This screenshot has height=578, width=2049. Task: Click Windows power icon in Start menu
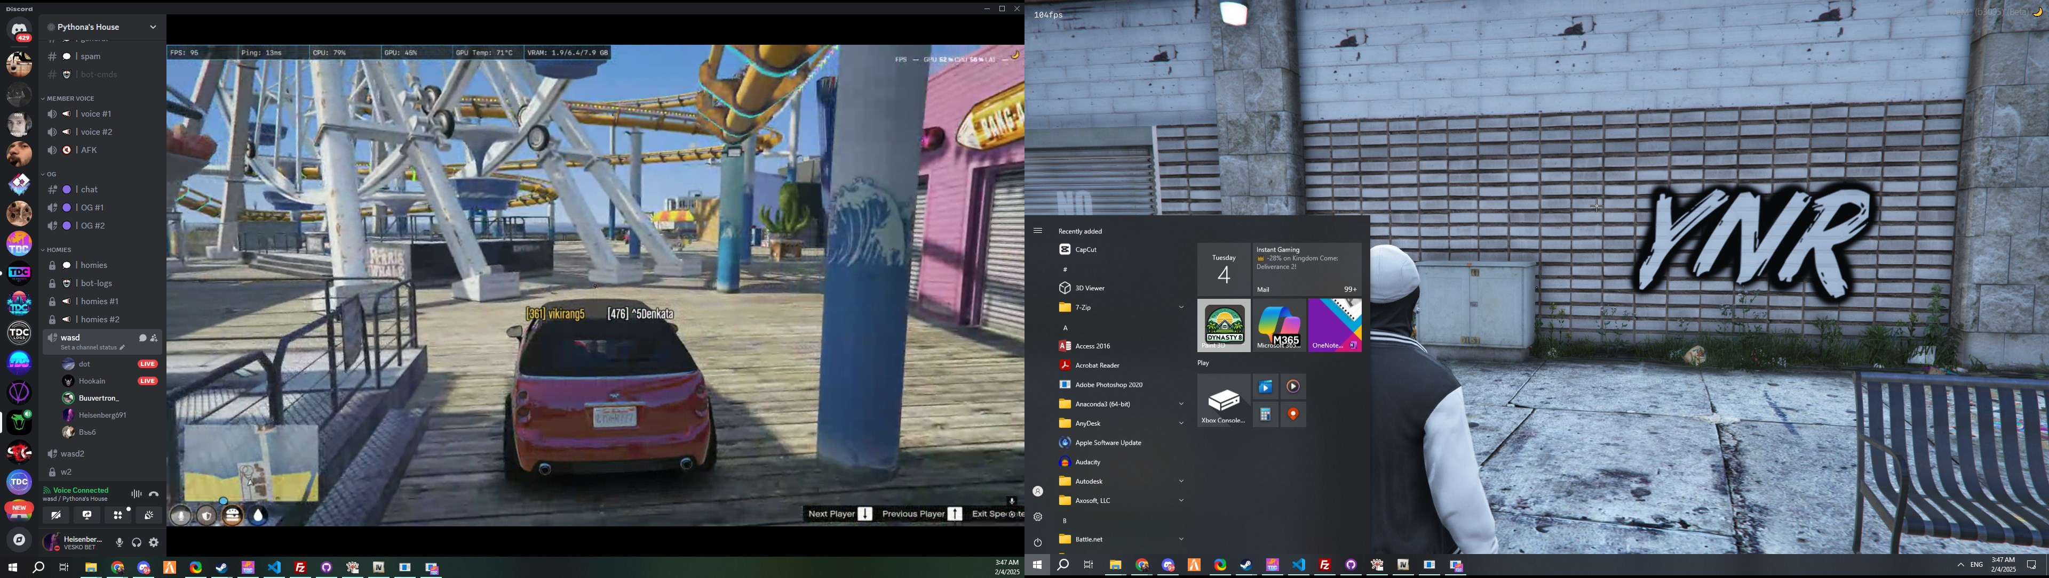[x=1038, y=543]
